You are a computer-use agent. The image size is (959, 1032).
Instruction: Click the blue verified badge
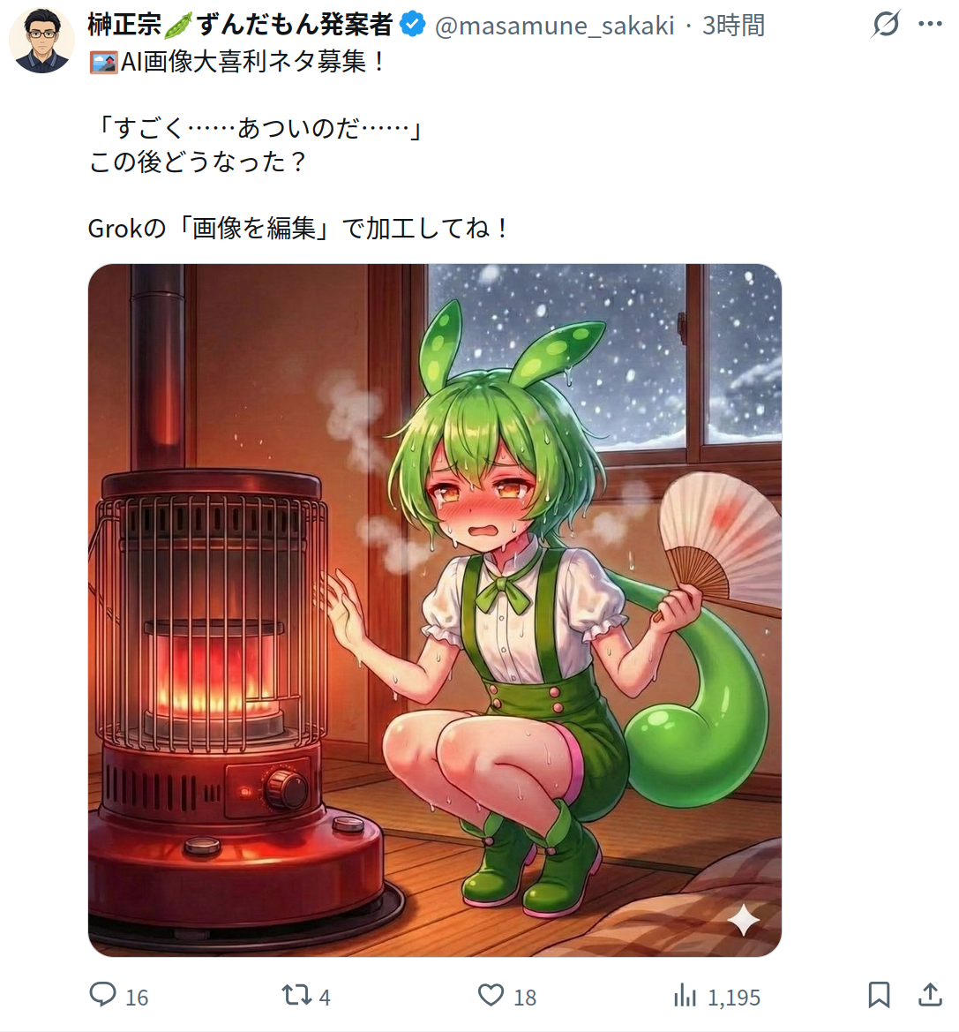tap(413, 25)
